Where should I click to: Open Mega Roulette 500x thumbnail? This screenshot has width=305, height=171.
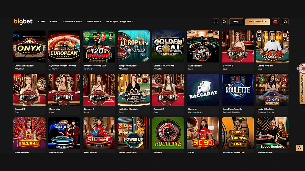tap(64, 133)
